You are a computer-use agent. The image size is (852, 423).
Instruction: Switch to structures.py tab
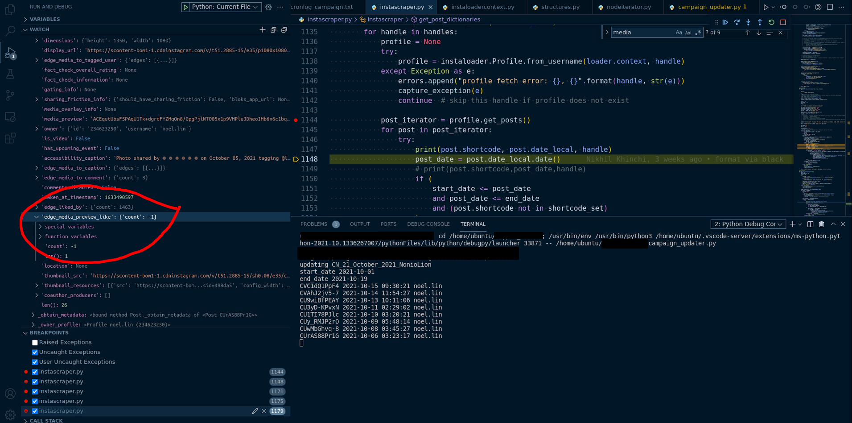[560, 7]
